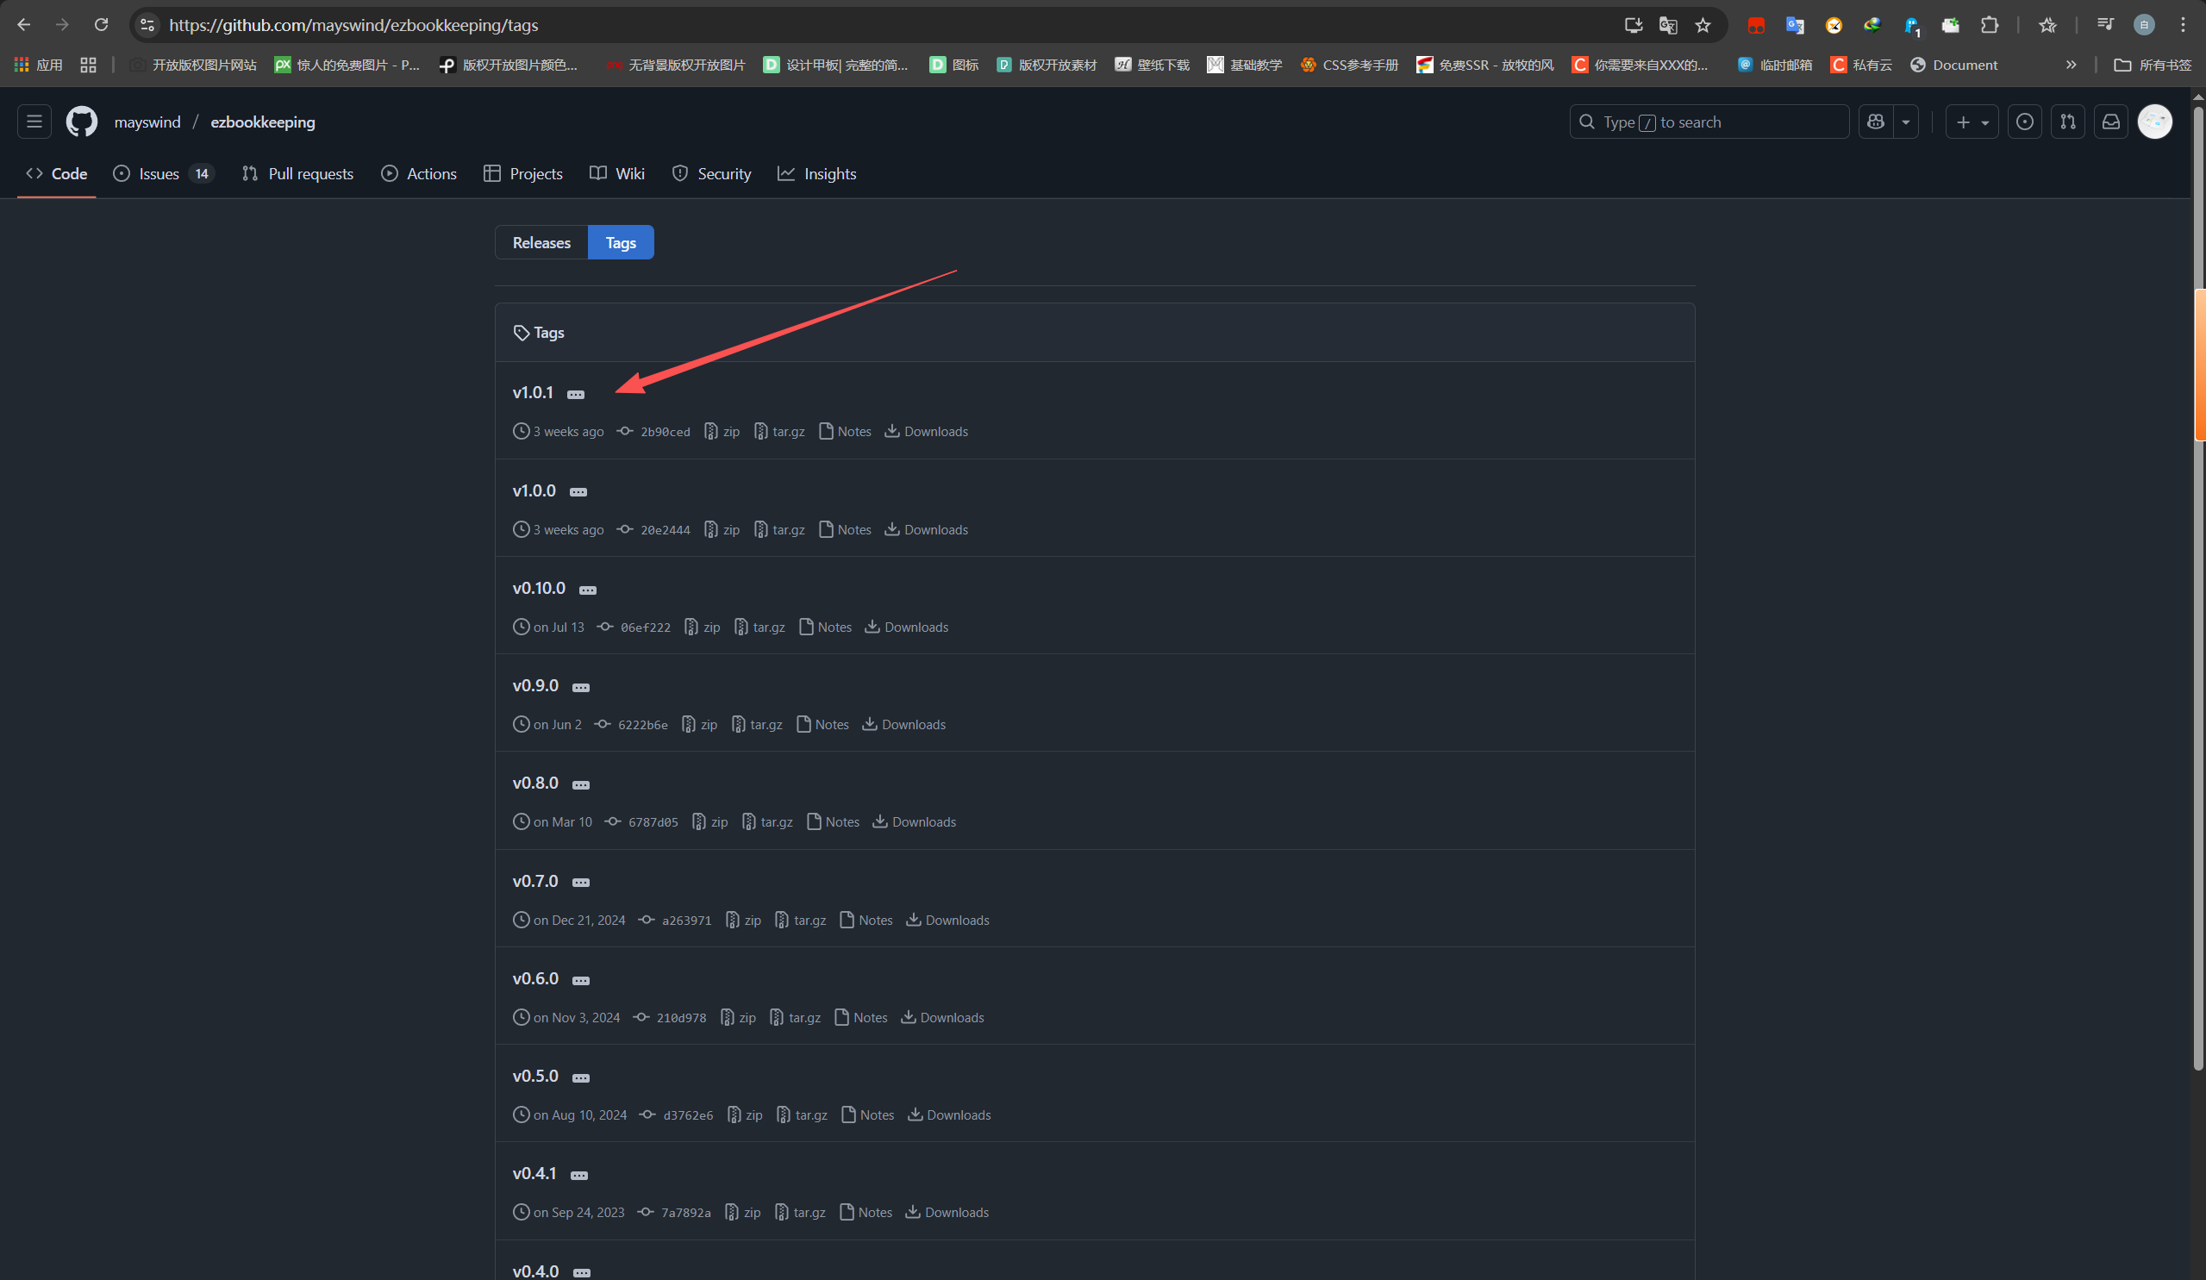Expand the v0.10.0 tag ellipsis details
2206x1280 pixels.
[587, 590]
